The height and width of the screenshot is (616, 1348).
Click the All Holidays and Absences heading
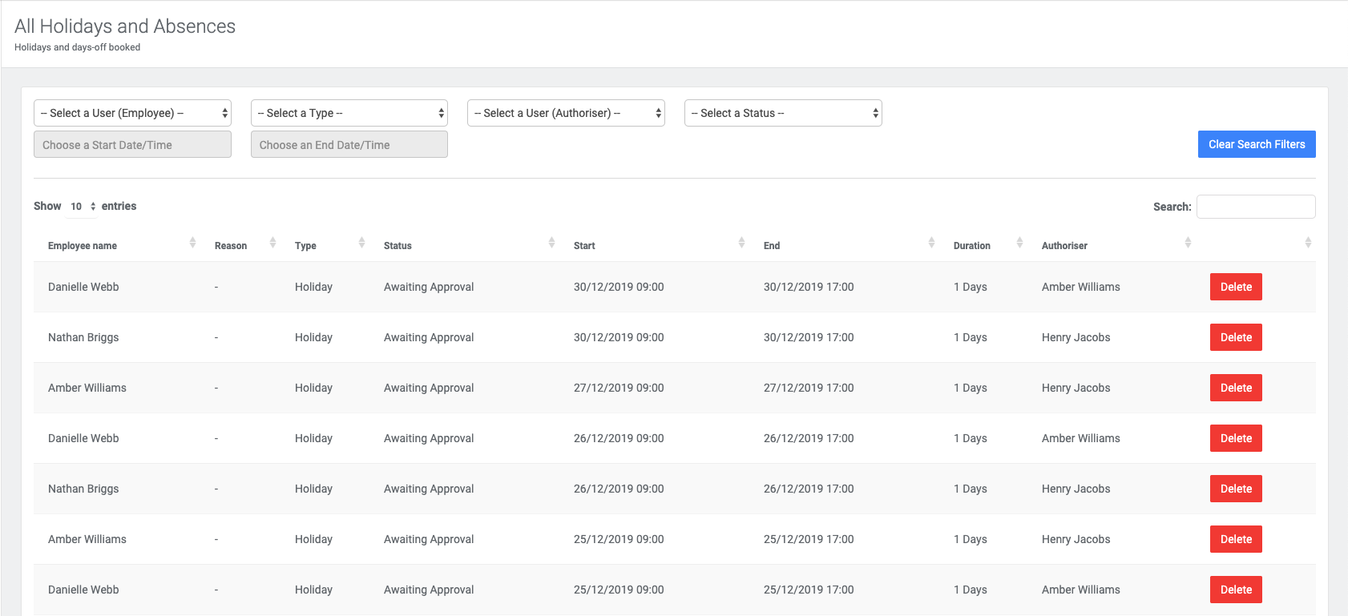(125, 26)
